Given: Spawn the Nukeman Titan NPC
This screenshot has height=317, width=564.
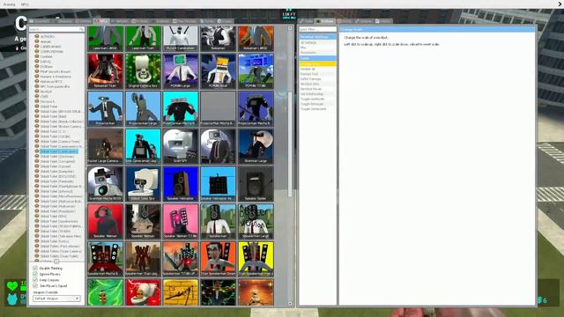Looking at the screenshot, I should pyautogui.click(x=105, y=70).
